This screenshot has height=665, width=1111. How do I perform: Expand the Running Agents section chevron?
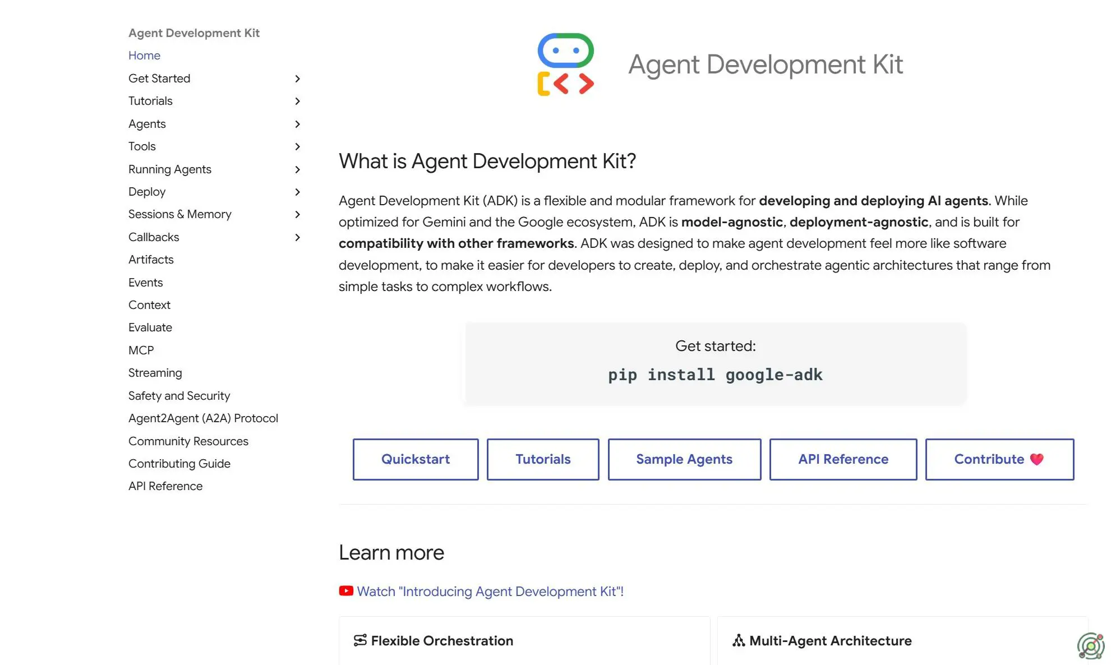pyautogui.click(x=297, y=169)
